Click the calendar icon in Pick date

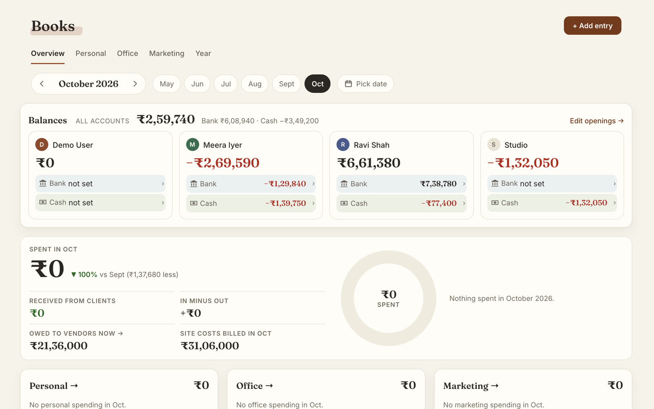click(348, 84)
